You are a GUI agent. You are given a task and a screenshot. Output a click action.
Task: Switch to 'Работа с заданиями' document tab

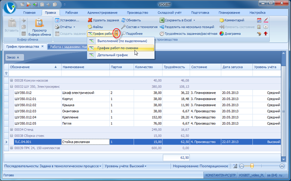(x=67, y=47)
